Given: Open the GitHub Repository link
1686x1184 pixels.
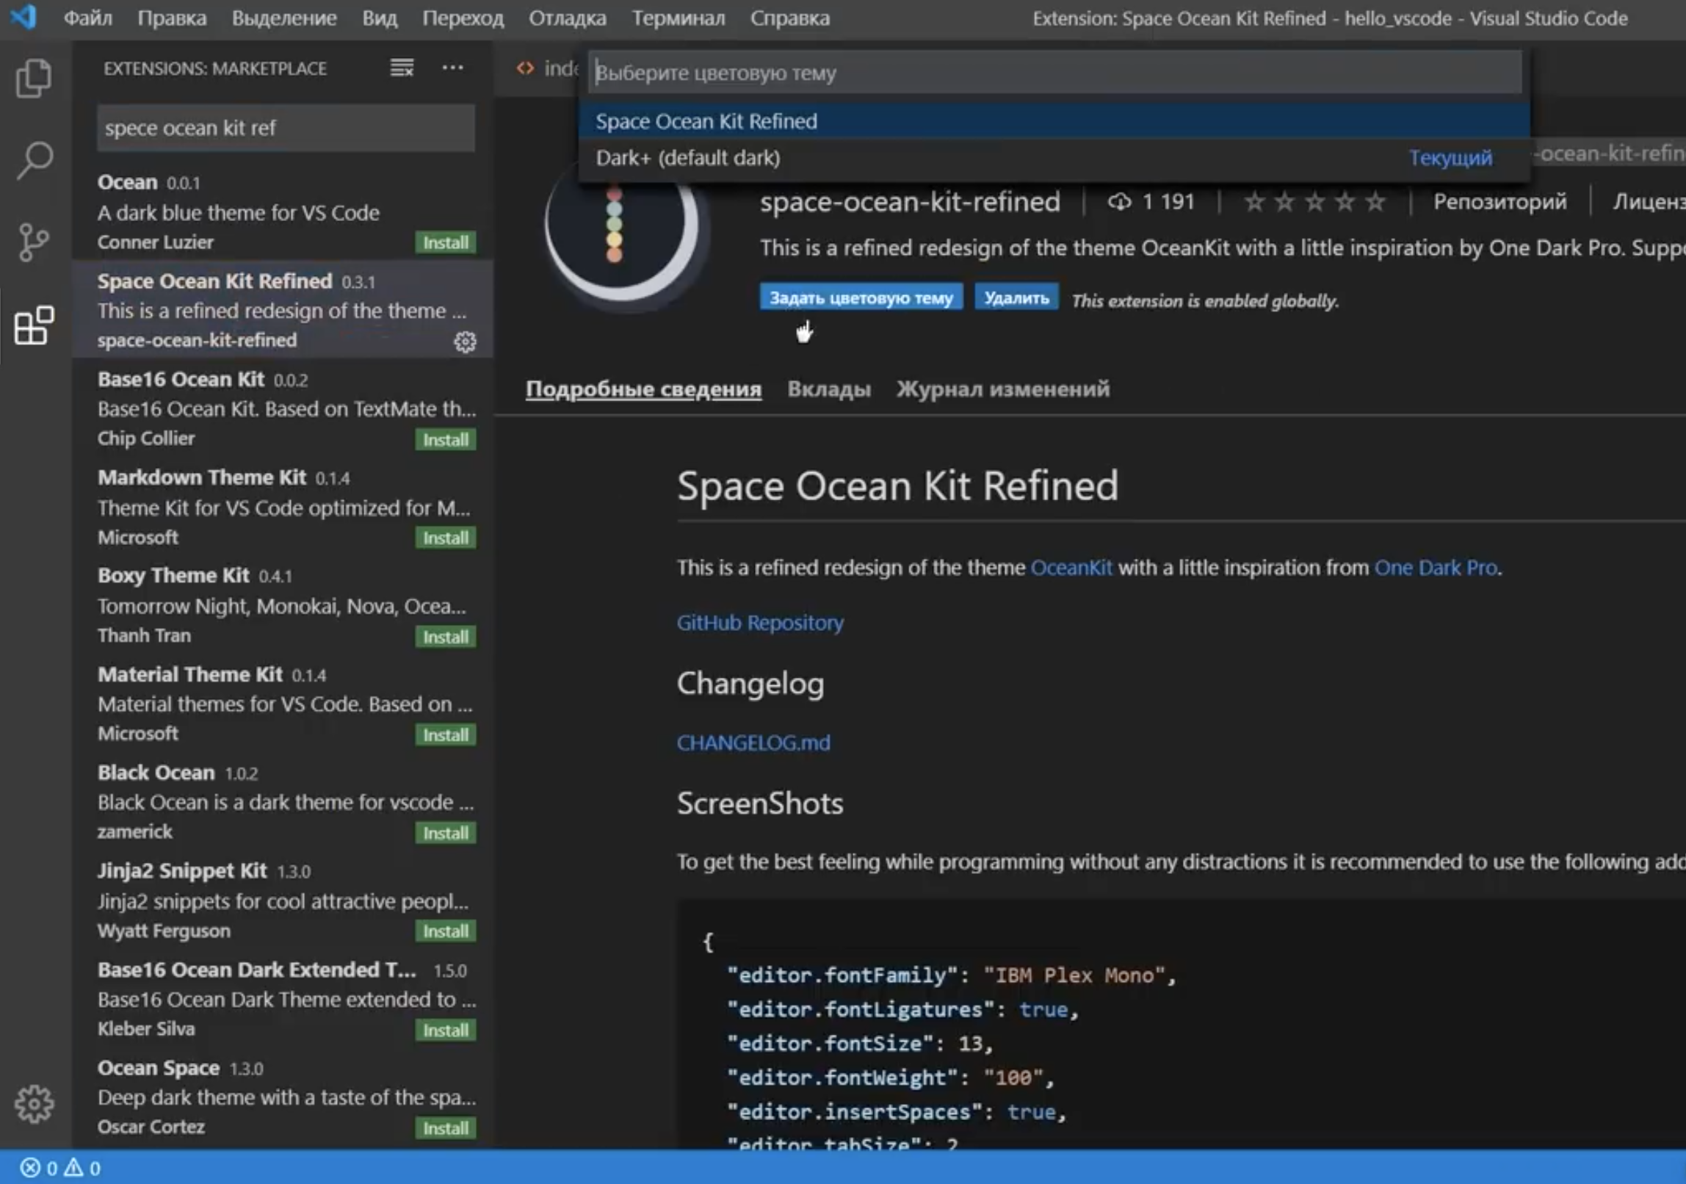Looking at the screenshot, I should [760, 623].
